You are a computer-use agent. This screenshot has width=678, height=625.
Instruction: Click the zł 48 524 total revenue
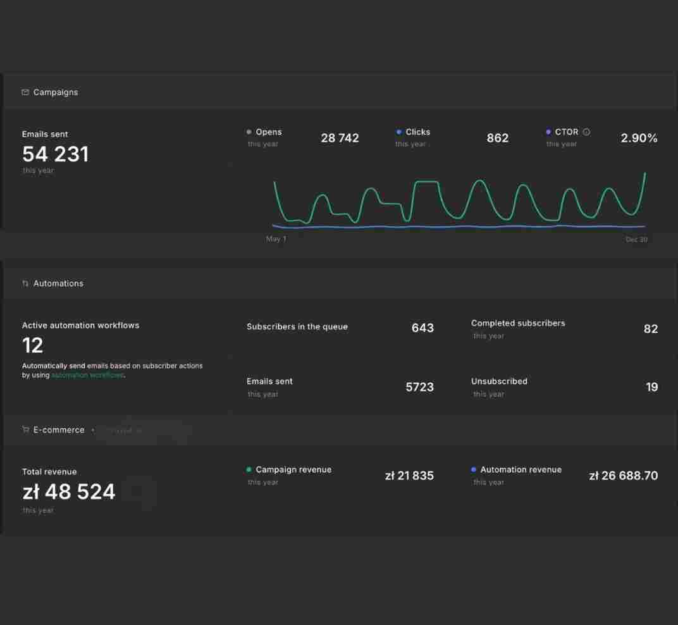[69, 492]
